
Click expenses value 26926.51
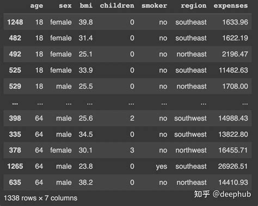pyautogui.click(x=233, y=166)
